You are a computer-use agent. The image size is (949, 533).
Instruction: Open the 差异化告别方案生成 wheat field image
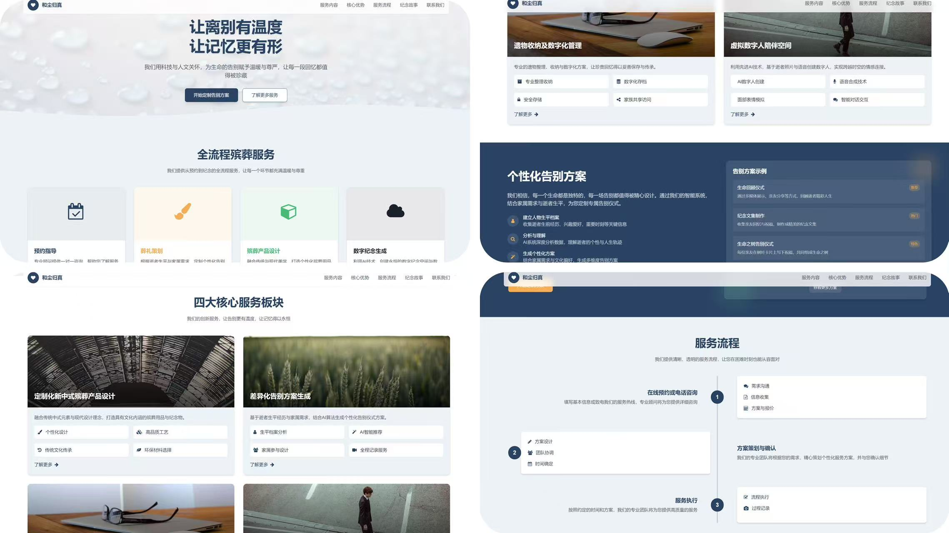pos(347,371)
